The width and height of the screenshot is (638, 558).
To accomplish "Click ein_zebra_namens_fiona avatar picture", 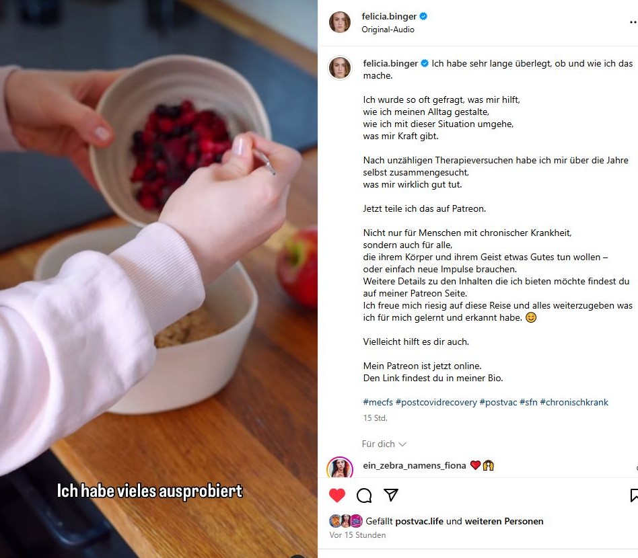I will 340,467.
